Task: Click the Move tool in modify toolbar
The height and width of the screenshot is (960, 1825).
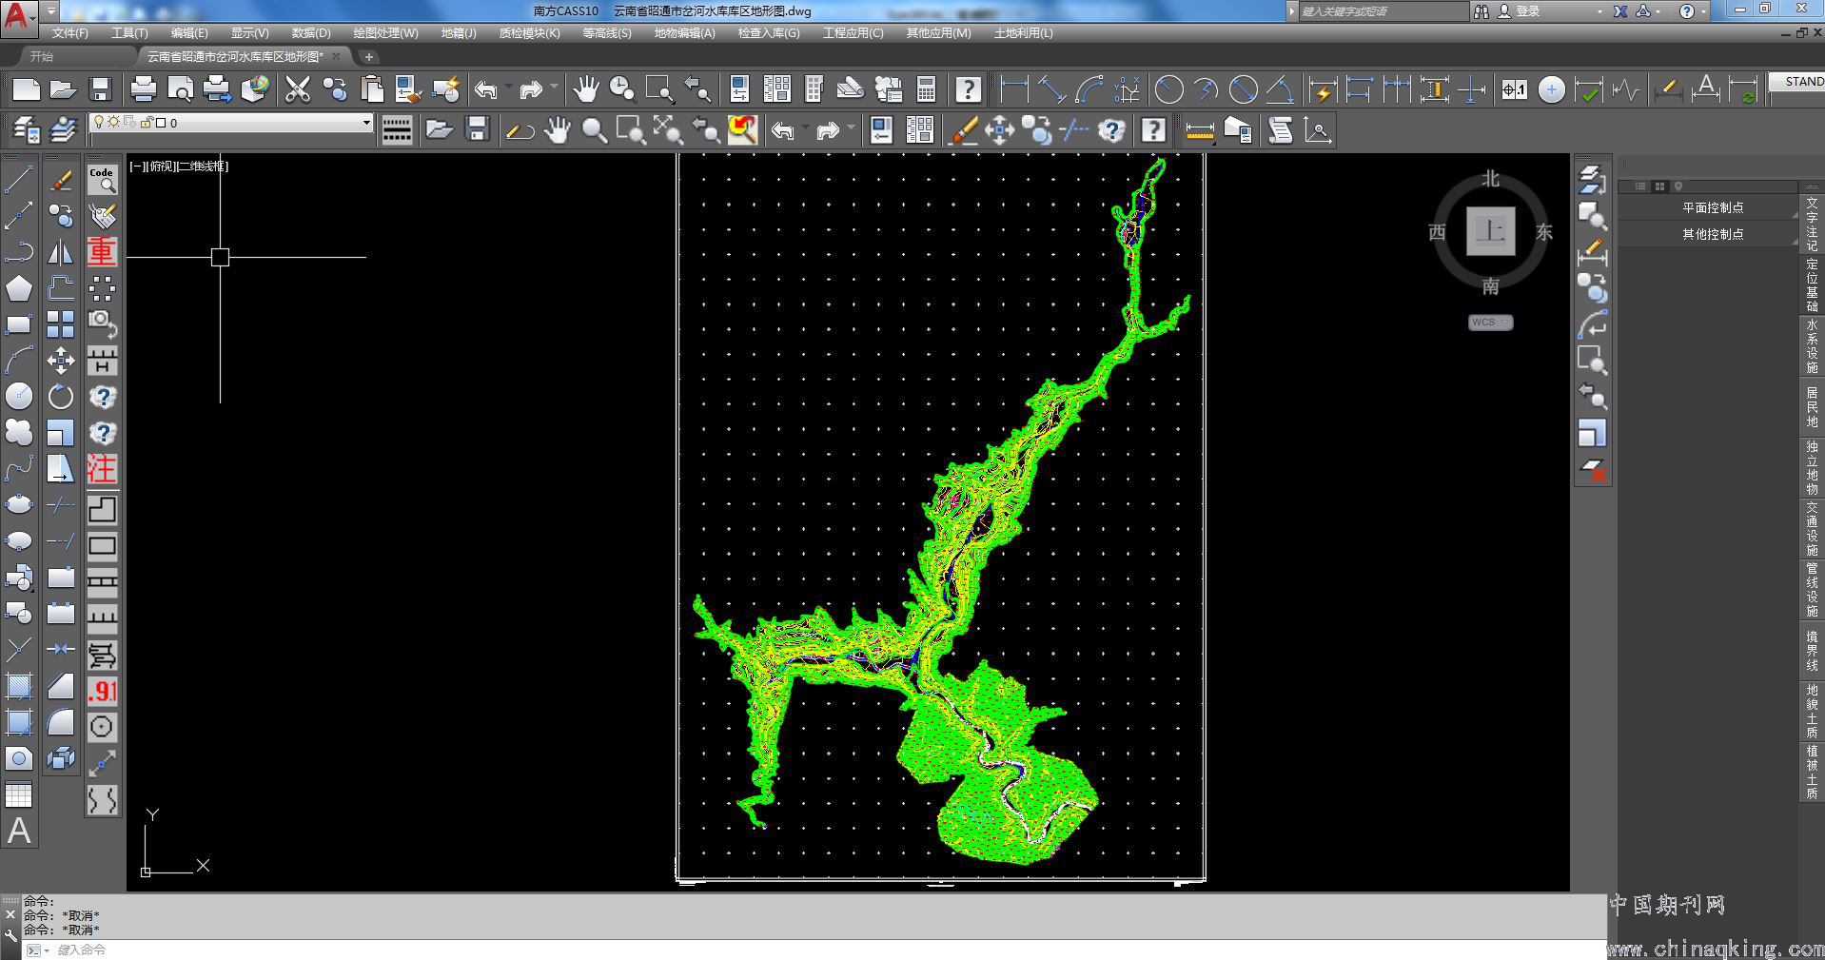Action: pos(61,361)
